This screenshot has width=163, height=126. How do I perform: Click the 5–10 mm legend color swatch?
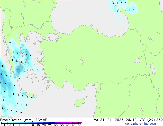pyautogui.click(x=28, y=123)
